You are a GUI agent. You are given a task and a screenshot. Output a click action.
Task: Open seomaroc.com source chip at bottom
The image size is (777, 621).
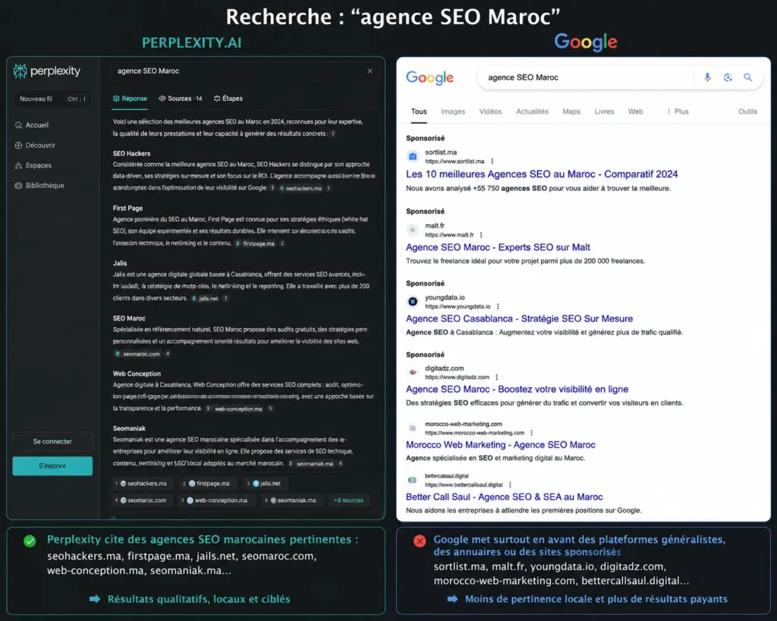pyautogui.click(x=142, y=500)
